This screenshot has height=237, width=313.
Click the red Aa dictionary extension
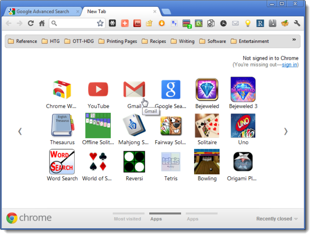coord(137,23)
